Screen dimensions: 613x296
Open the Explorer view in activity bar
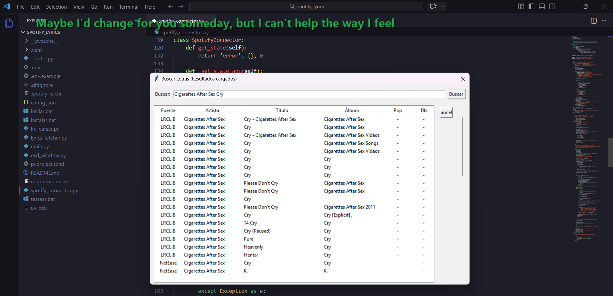(x=9, y=23)
